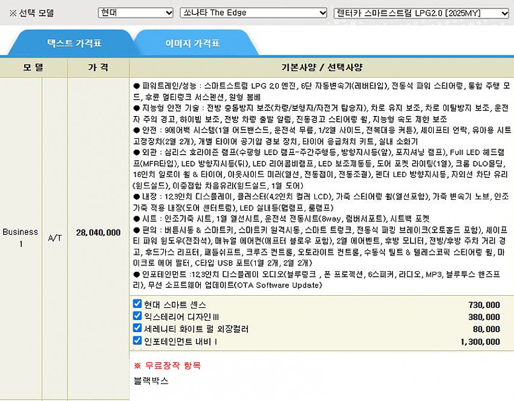Expand the 쏘나타 The Edge model dropdown
The height and width of the screenshot is (401, 514).
coord(253,13)
